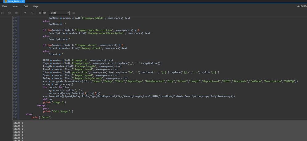This screenshot has width=307, height=141.
Task: Move selected cell down with arrow icon
Action: 32,13
